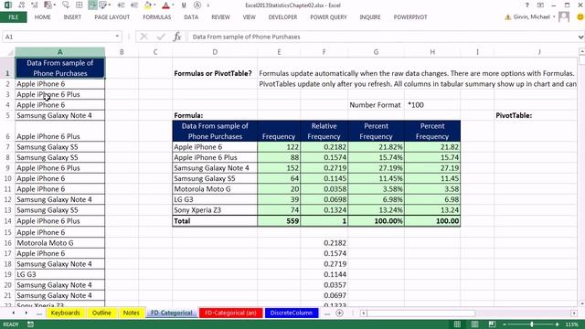This screenshot has width=585, height=329.
Task: Select cell with 'Motorola Moto G' in table
Action: click(215, 189)
